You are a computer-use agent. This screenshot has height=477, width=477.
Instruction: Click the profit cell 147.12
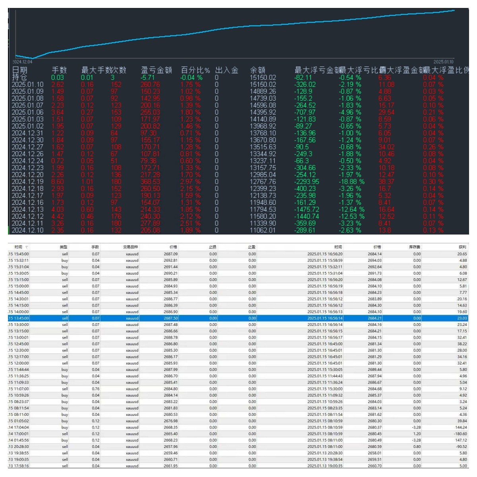pos(461,440)
